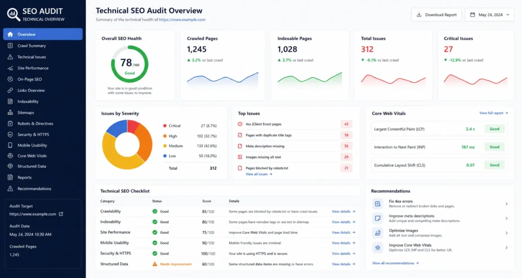The image size is (522, 278).
Task: Open the May 24, 2024 date dropdown
Action: coord(490,15)
